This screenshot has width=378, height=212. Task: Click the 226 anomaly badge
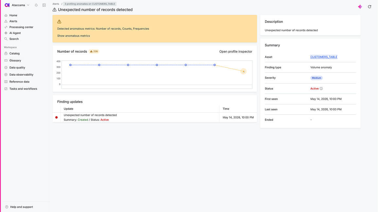(94, 52)
